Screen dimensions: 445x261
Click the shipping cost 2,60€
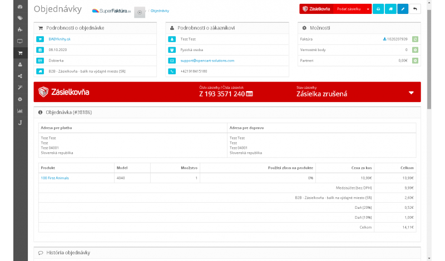pyautogui.click(x=409, y=198)
